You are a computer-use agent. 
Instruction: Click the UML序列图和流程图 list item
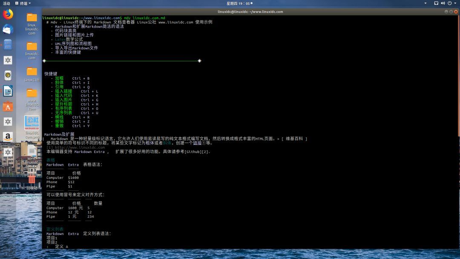click(73, 44)
